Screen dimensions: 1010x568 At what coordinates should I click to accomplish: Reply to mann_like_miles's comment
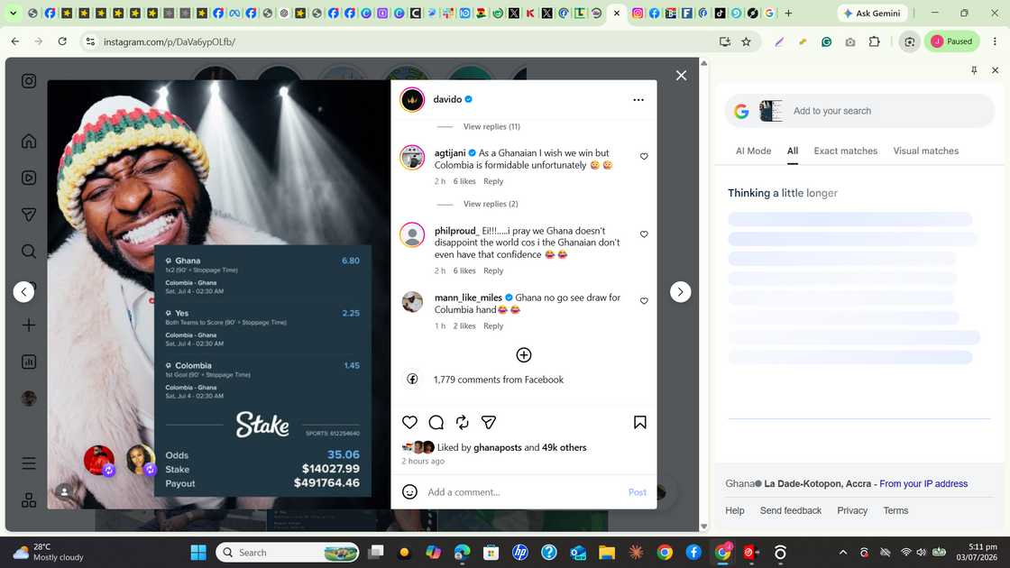point(493,325)
